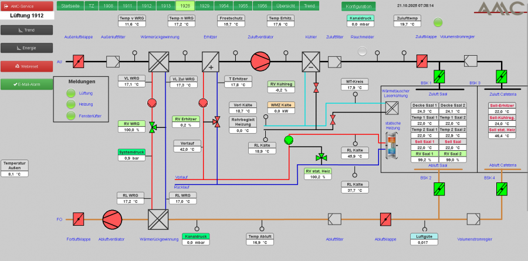Click the E-Mail-Alarm button

pos(26,84)
